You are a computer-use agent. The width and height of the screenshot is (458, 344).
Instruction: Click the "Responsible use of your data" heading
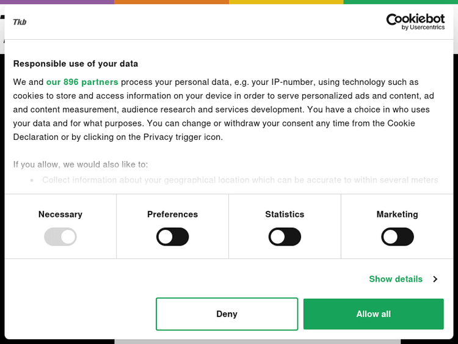(x=76, y=64)
